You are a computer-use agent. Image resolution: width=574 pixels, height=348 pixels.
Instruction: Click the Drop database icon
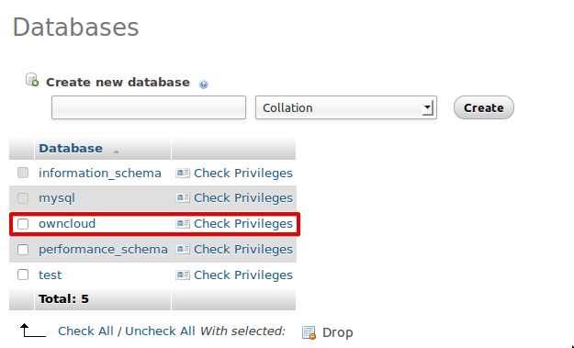tap(309, 332)
